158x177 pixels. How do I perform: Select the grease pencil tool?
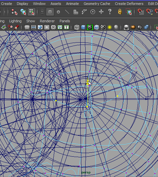click(x=16, y=27)
